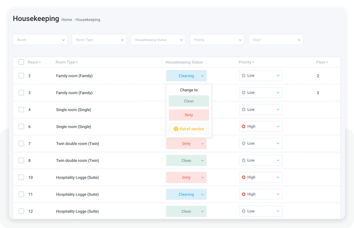Mark the checkbox for room 7

click(x=21, y=143)
